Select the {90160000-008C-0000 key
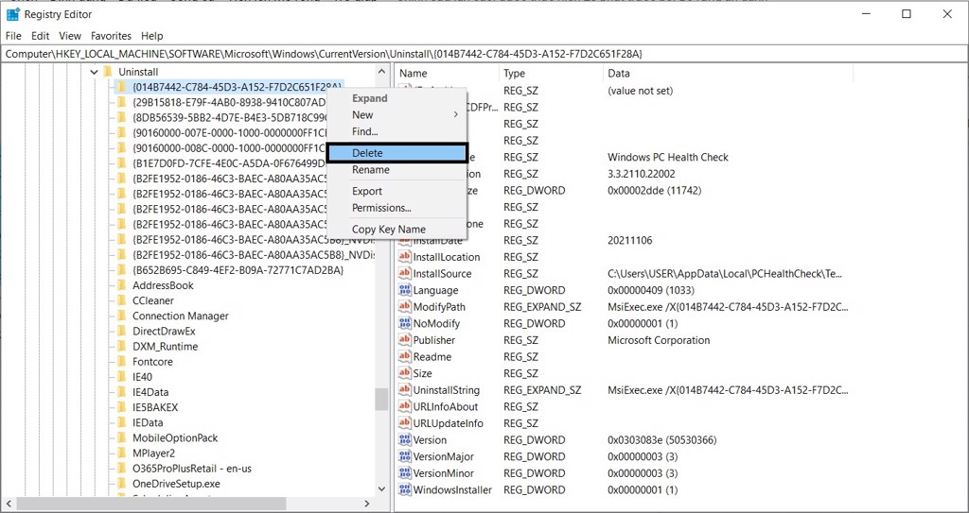 [x=229, y=148]
